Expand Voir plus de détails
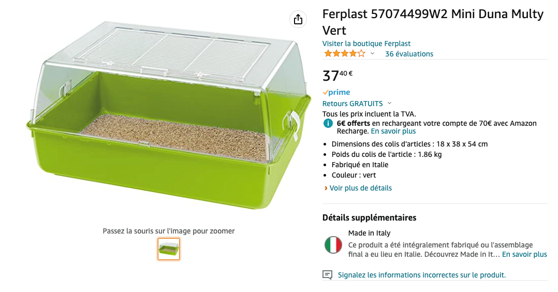This screenshot has width=558, height=292. point(360,188)
